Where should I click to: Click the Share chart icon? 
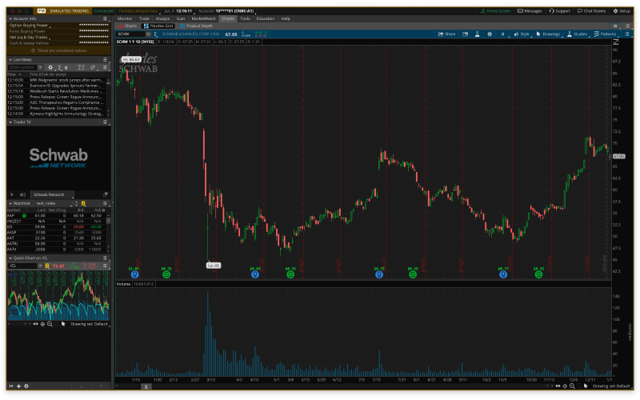(x=445, y=34)
